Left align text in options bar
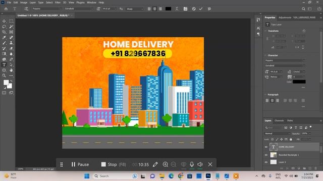323x181 pixels. coord(149,9)
